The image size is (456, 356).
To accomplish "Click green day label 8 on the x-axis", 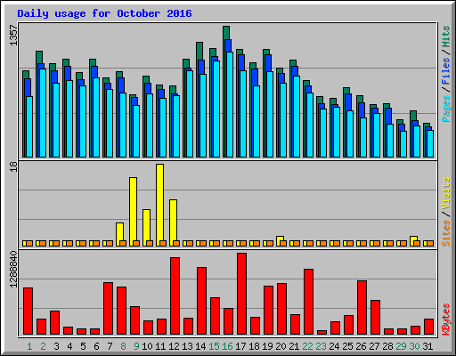I will click(123, 346).
